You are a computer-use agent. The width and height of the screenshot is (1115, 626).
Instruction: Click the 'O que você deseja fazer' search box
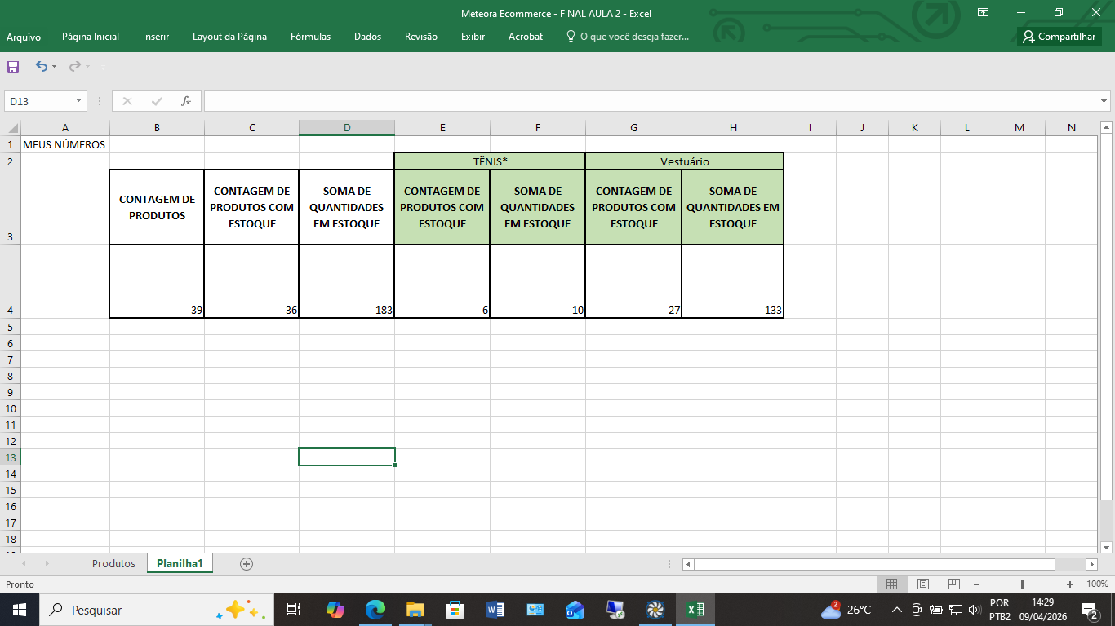tap(628, 37)
